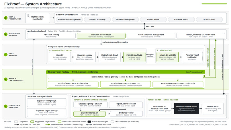Select the Action Center pill
The image size is (231, 130).
pos(209,20)
